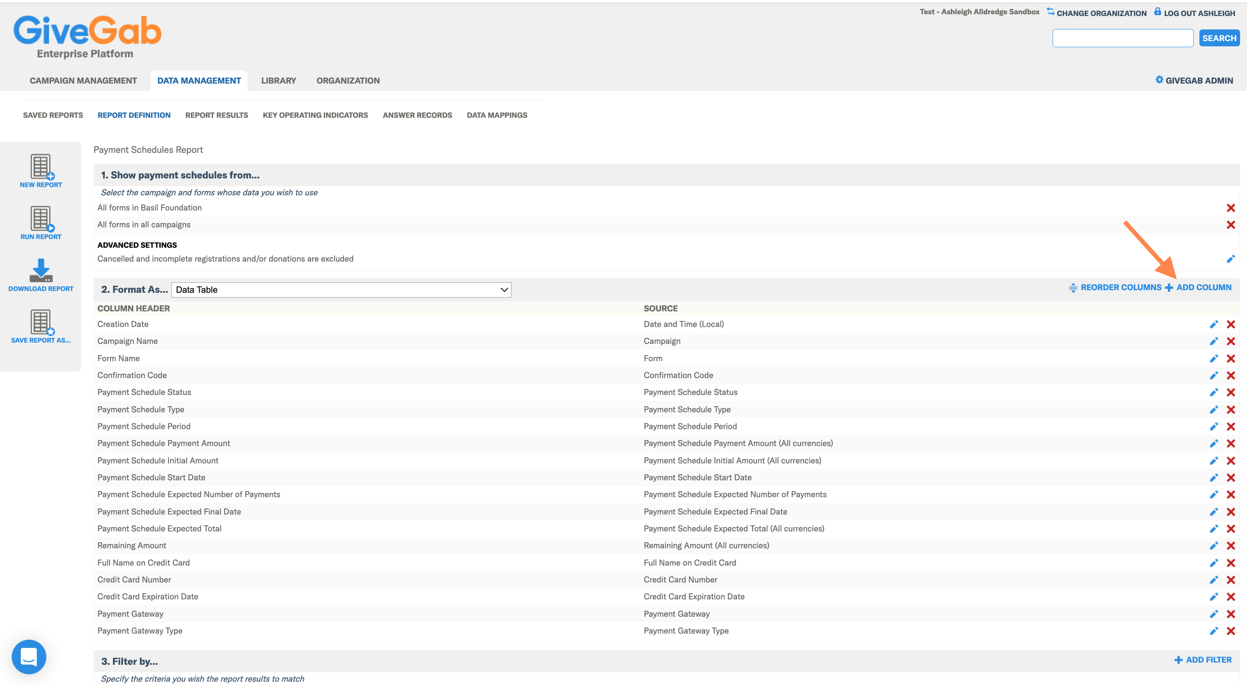Select the Report Definition subtab

point(134,115)
